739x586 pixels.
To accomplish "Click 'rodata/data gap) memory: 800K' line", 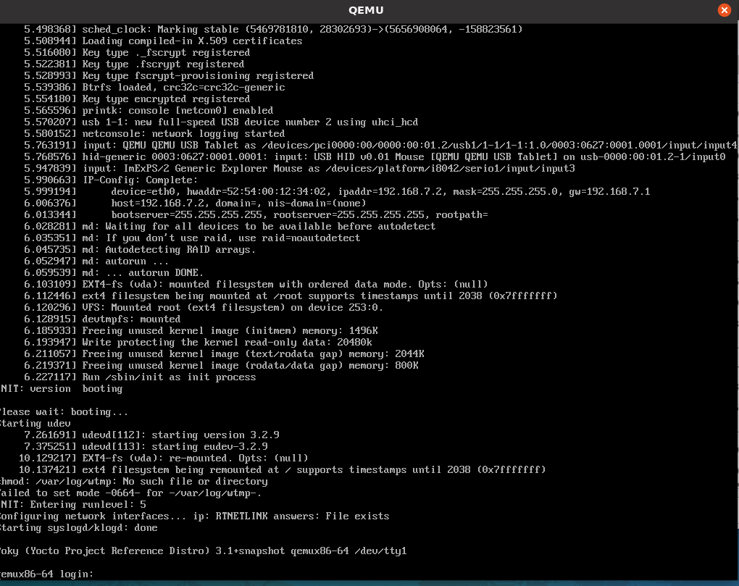I will [221, 366].
